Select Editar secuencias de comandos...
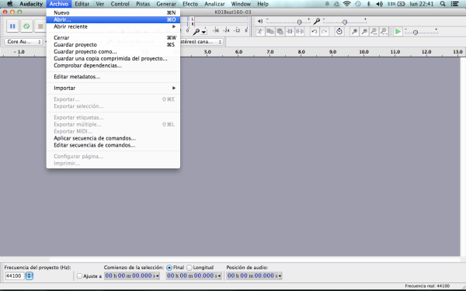This screenshot has height=291, width=466. (x=113, y=145)
